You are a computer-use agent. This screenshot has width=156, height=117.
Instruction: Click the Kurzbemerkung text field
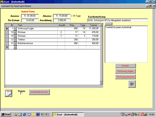pyautogui.click(x=117, y=20)
